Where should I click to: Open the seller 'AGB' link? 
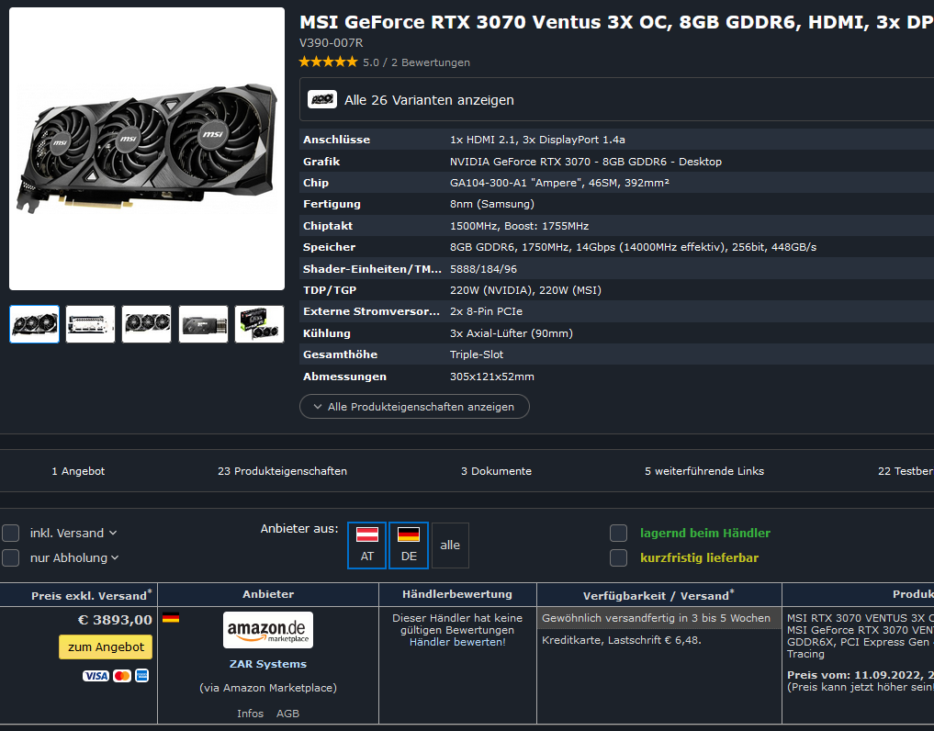(287, 714)
